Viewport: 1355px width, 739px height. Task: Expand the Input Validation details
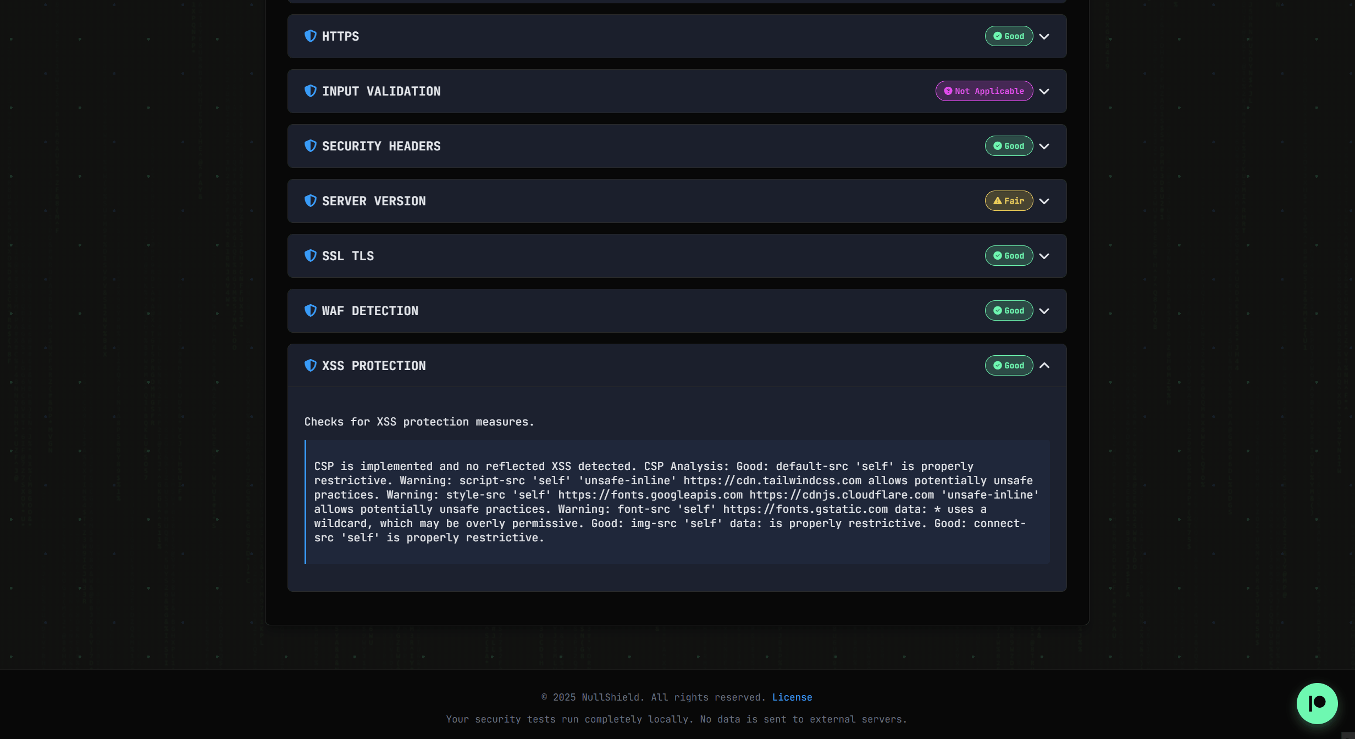click(x=1043, y=91)
